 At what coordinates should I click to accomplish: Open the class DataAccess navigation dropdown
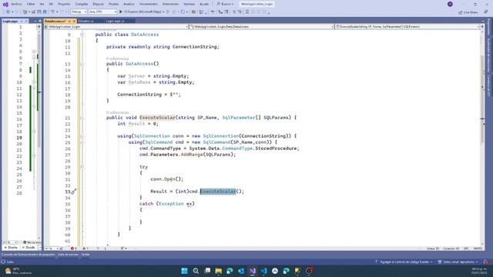[x=262, y=27]
